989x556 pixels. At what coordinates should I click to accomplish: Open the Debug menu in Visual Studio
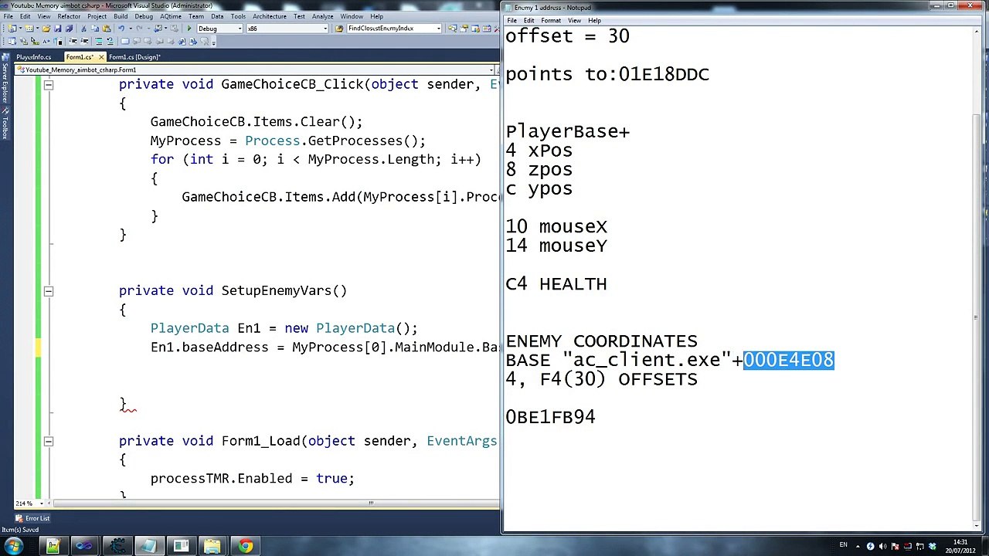tap(144, 16)
